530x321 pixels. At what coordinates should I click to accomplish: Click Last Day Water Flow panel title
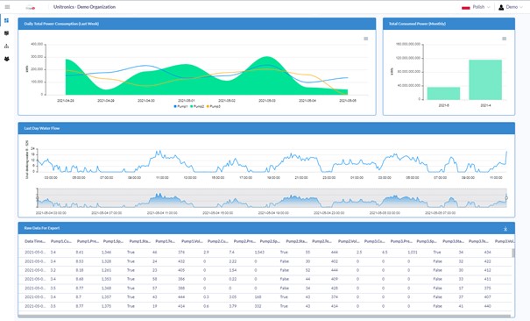click(x=42, y=128)
